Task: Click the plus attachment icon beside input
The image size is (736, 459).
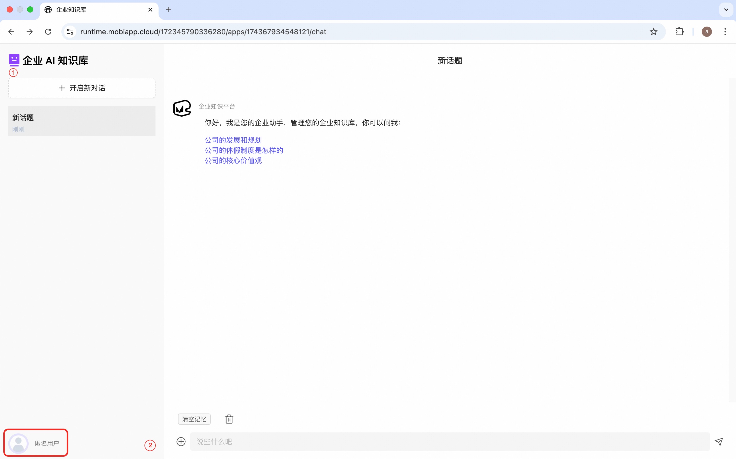Action: [181, 442]
